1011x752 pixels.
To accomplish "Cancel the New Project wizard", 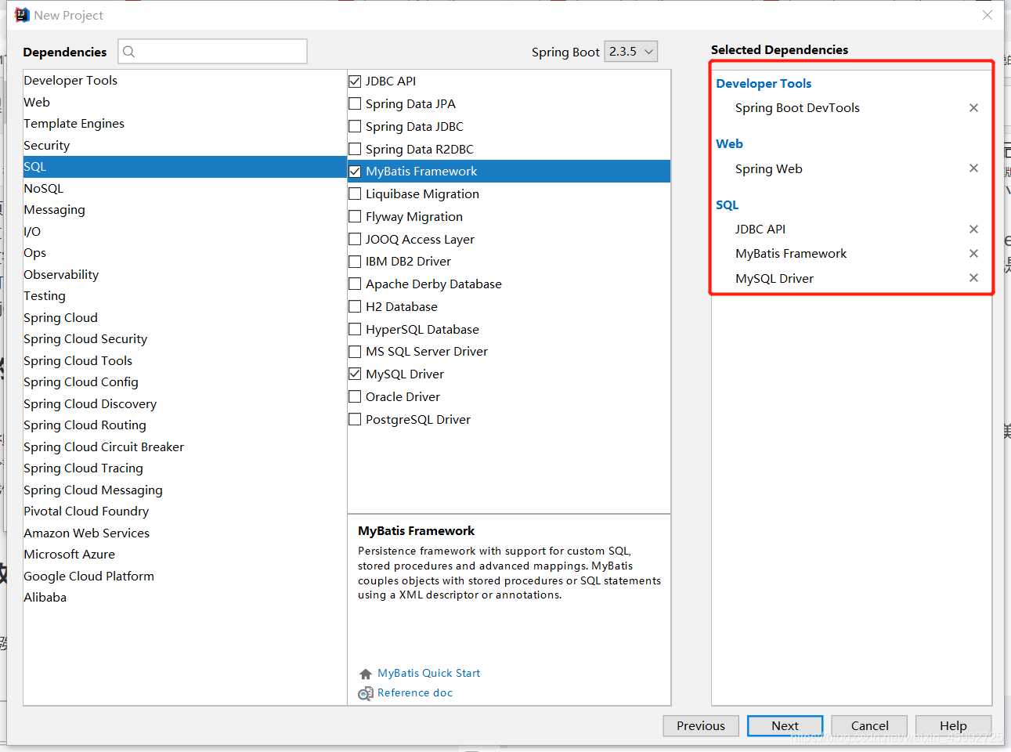I will 869,726.
